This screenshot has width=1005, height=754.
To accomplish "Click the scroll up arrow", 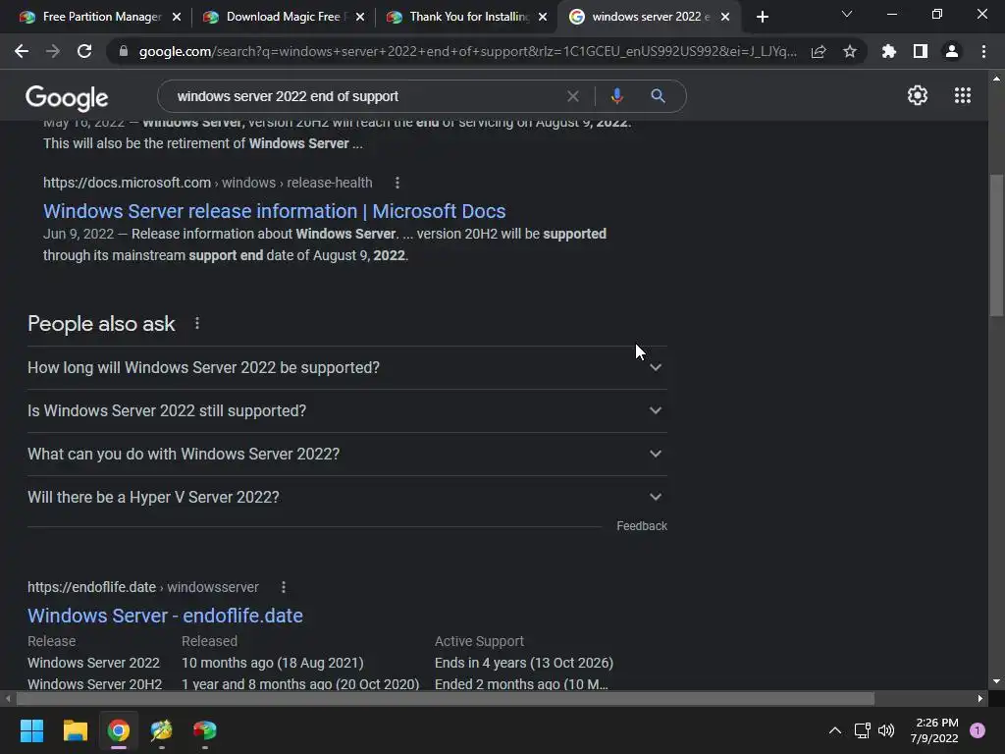I will 996,79.
